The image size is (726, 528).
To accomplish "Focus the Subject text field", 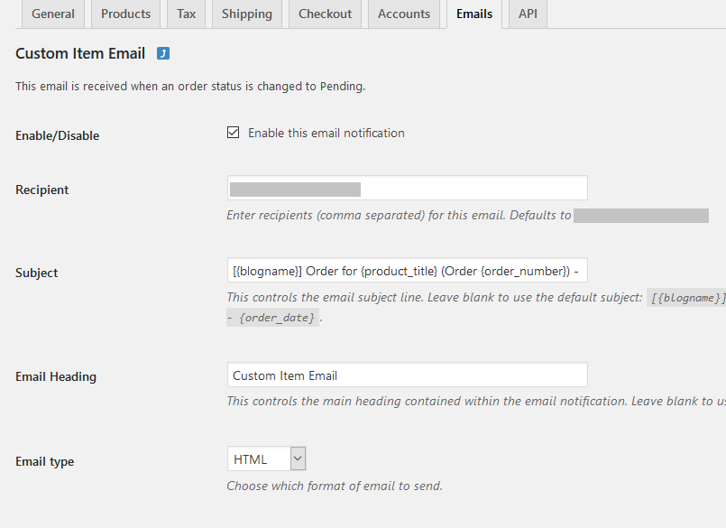I will [x=408, y=270].
